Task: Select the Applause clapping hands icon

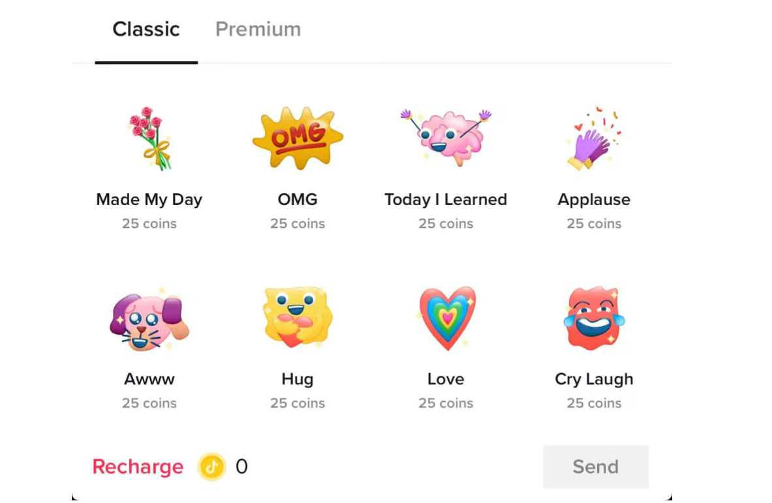Action: click(x=593, y=139)
